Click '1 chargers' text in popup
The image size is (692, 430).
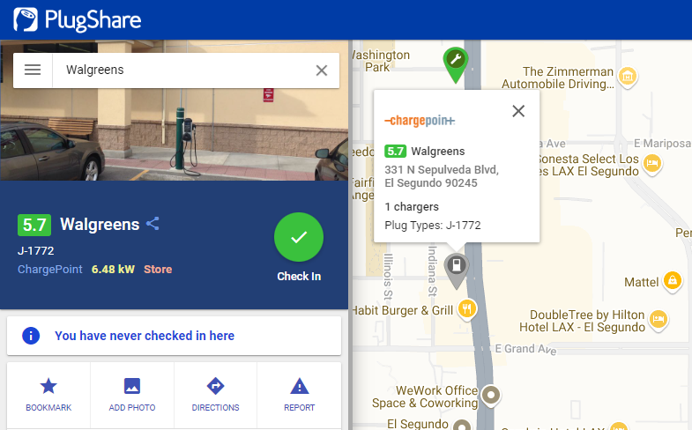tap(412, 207)
